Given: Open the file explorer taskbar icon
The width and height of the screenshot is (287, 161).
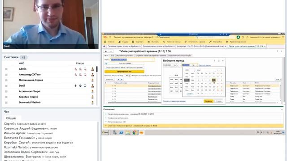Looking at the screenshot, I should coord(128,132).
